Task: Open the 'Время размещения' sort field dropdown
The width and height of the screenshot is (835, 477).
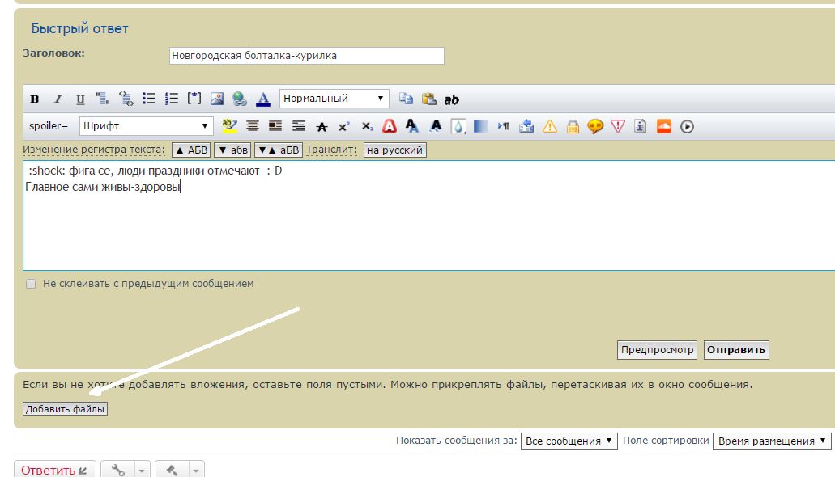Action: (771, 441)
